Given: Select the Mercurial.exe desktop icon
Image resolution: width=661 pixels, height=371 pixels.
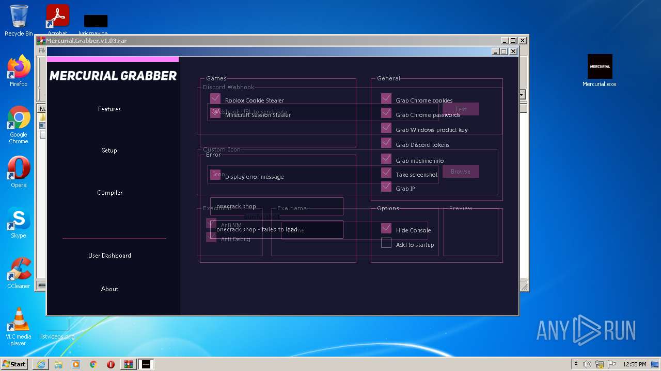Looking at the screenshot, I should pyautogui.click(x=600, y=71).
